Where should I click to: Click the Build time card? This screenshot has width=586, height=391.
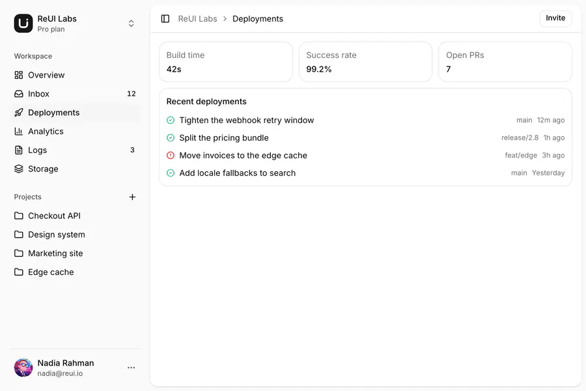[x=226, y=62]
